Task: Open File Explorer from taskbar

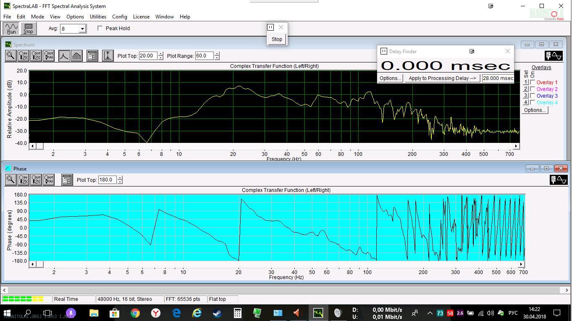Action: [x=94, y=313]
